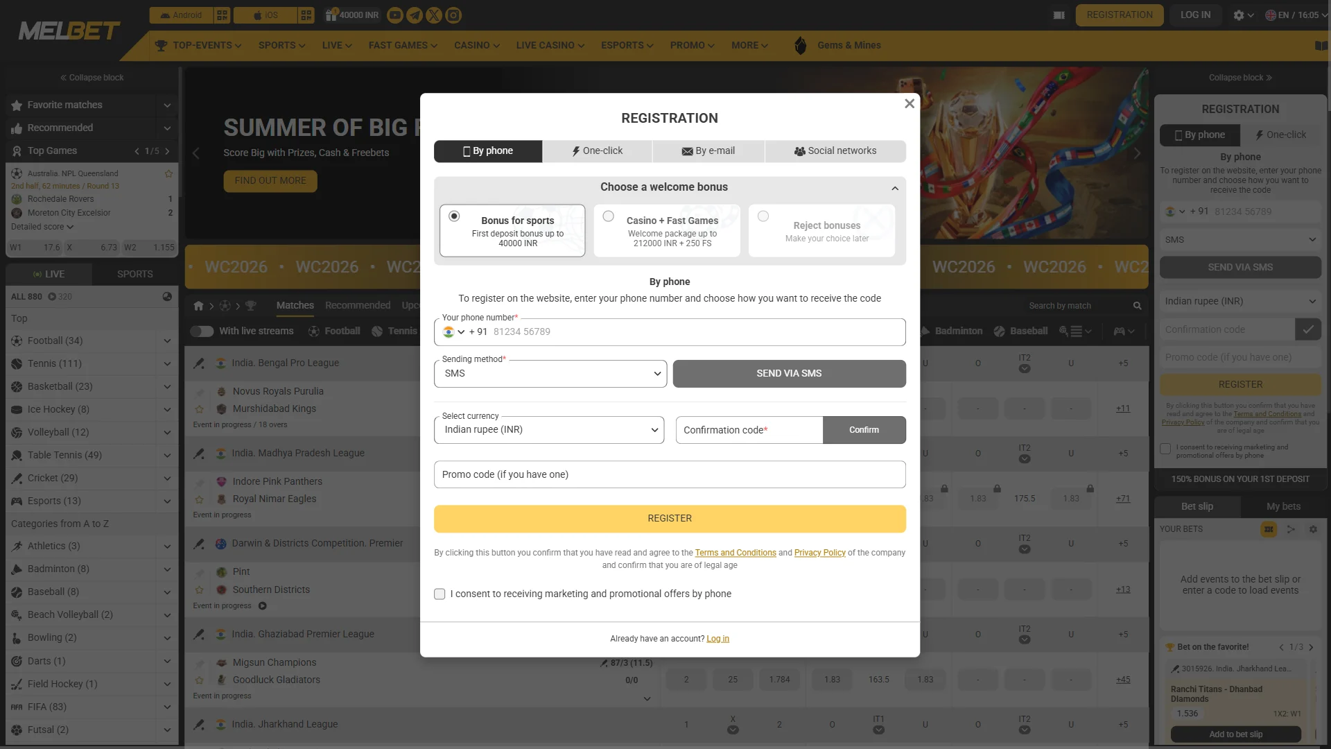Switch to One-click registration tab
This screenshot has height=749, width=1331.
point(597,151)
